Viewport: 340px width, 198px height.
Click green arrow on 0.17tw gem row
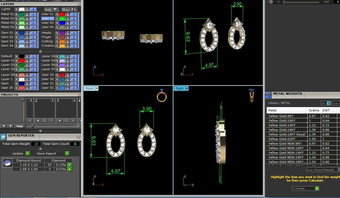click(70, 165)
